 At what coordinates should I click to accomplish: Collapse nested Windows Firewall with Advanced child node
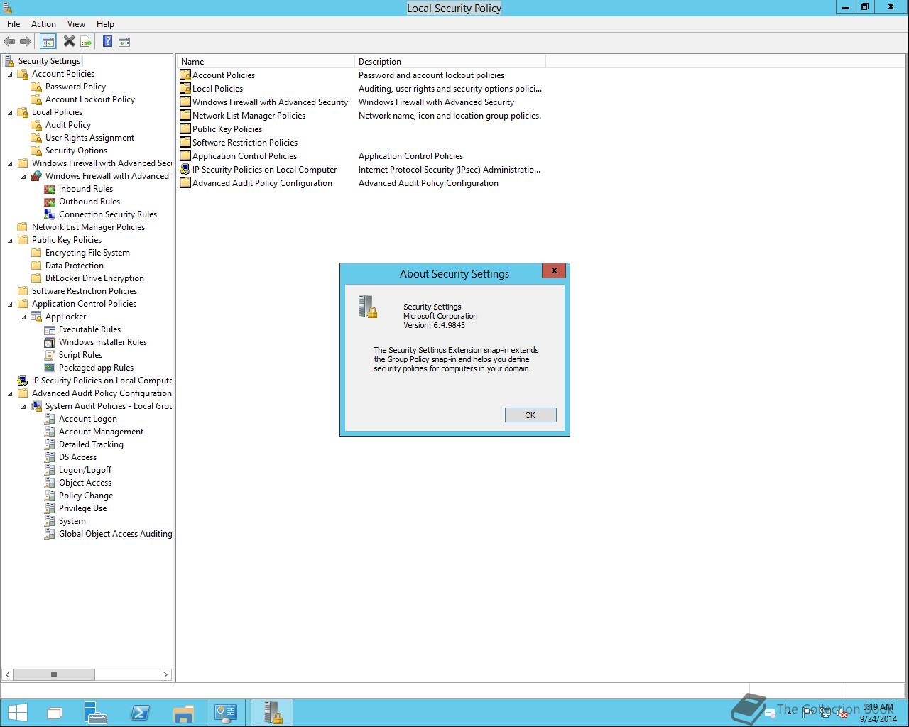pyautogui.click(x=23, y=176)
